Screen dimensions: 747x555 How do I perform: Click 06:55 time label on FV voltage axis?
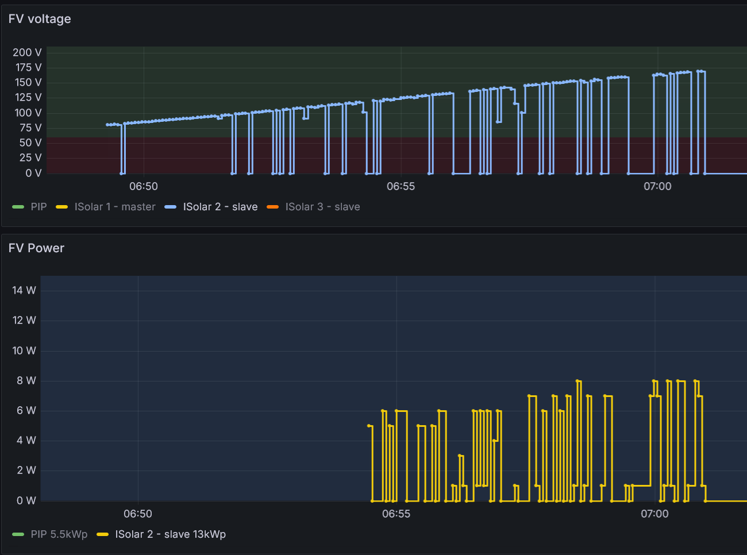coord(401,186)
